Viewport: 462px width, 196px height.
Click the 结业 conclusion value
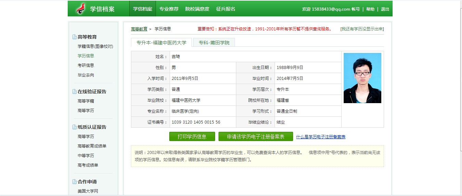(x=281, y=122)
